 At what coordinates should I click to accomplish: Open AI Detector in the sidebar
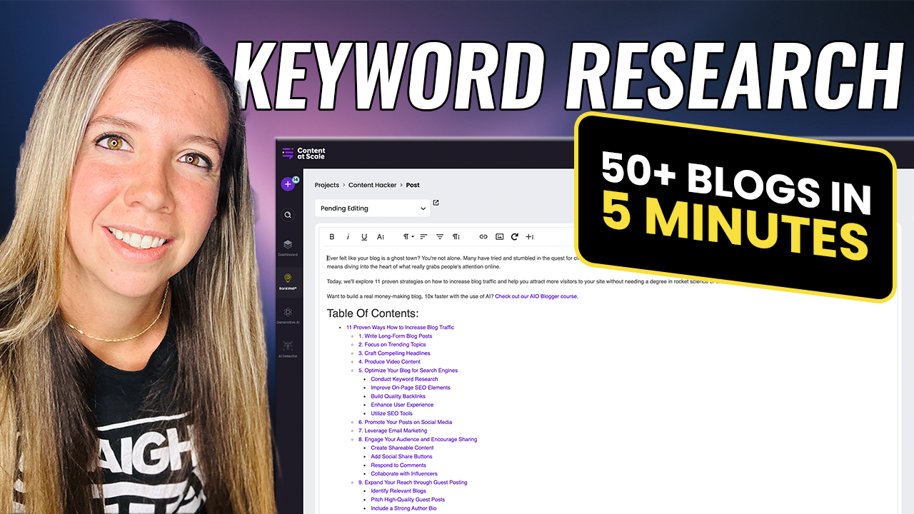(x=288, y=349)
